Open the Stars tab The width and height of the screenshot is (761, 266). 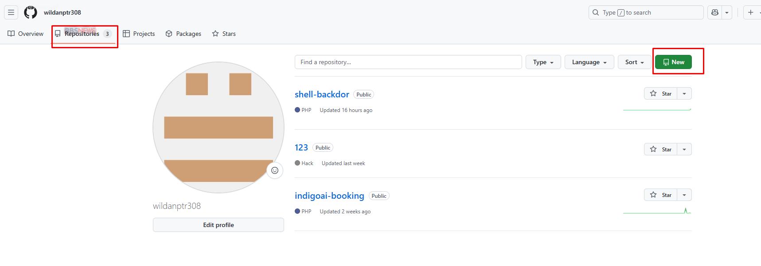click(224, 34)
